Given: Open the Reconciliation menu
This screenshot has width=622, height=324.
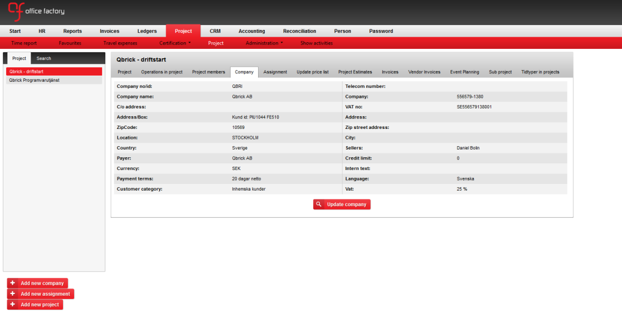Looking at the screenshot, I should click(x=299, y=31).
